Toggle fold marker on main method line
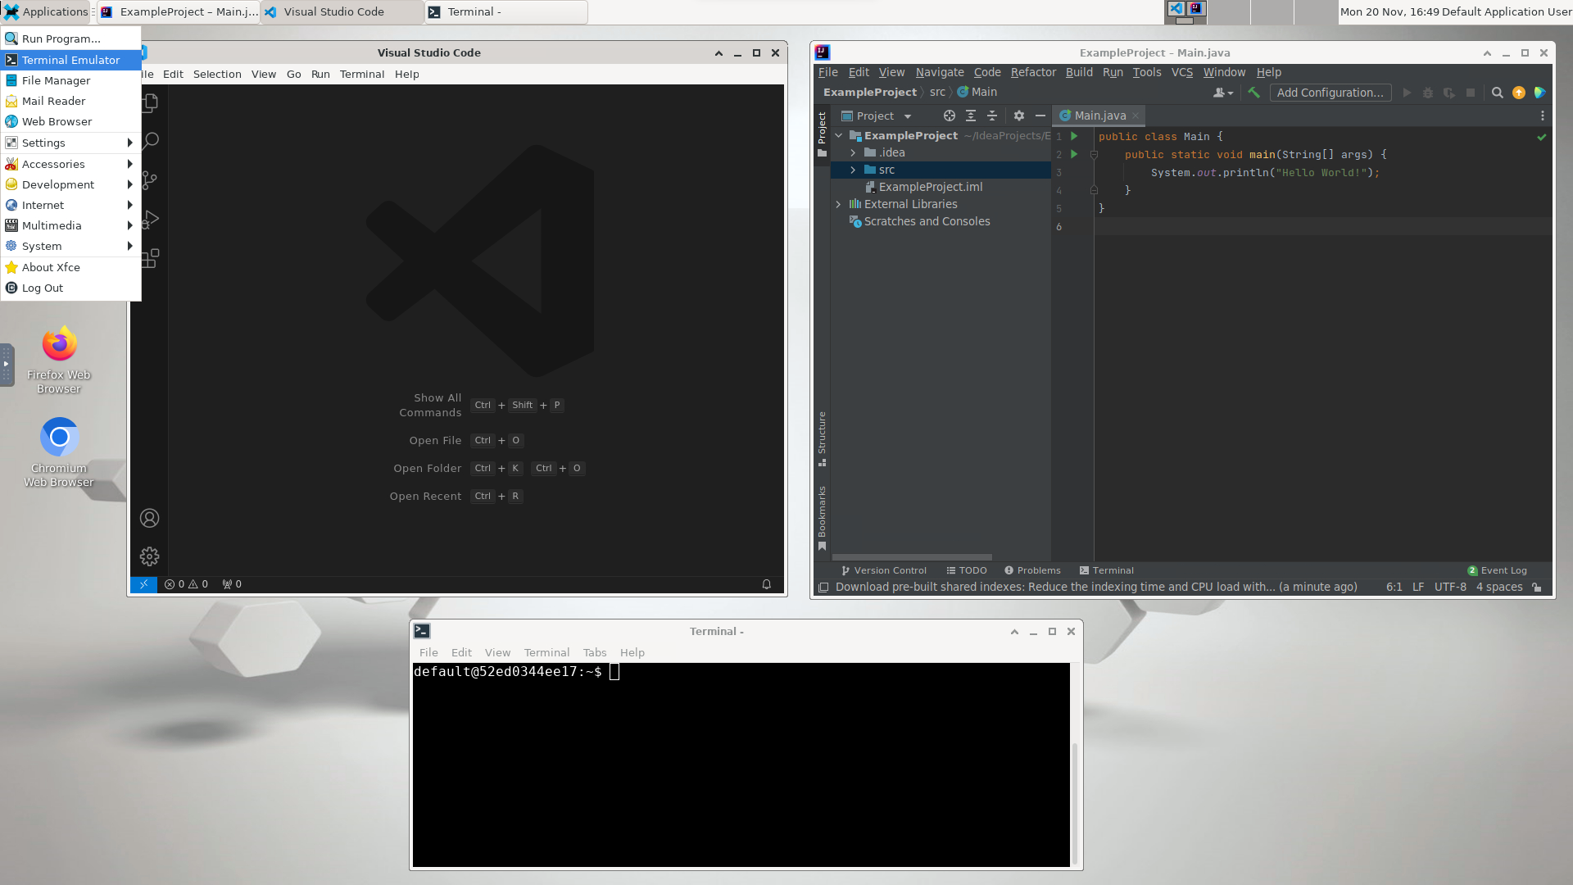Image resolution: width=1573 pixels, height=885 pixels. tap(1094, 154)
